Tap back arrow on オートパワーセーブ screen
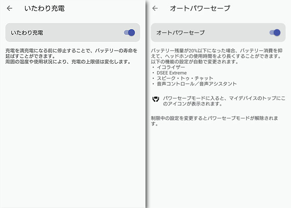 coord(155,8)
